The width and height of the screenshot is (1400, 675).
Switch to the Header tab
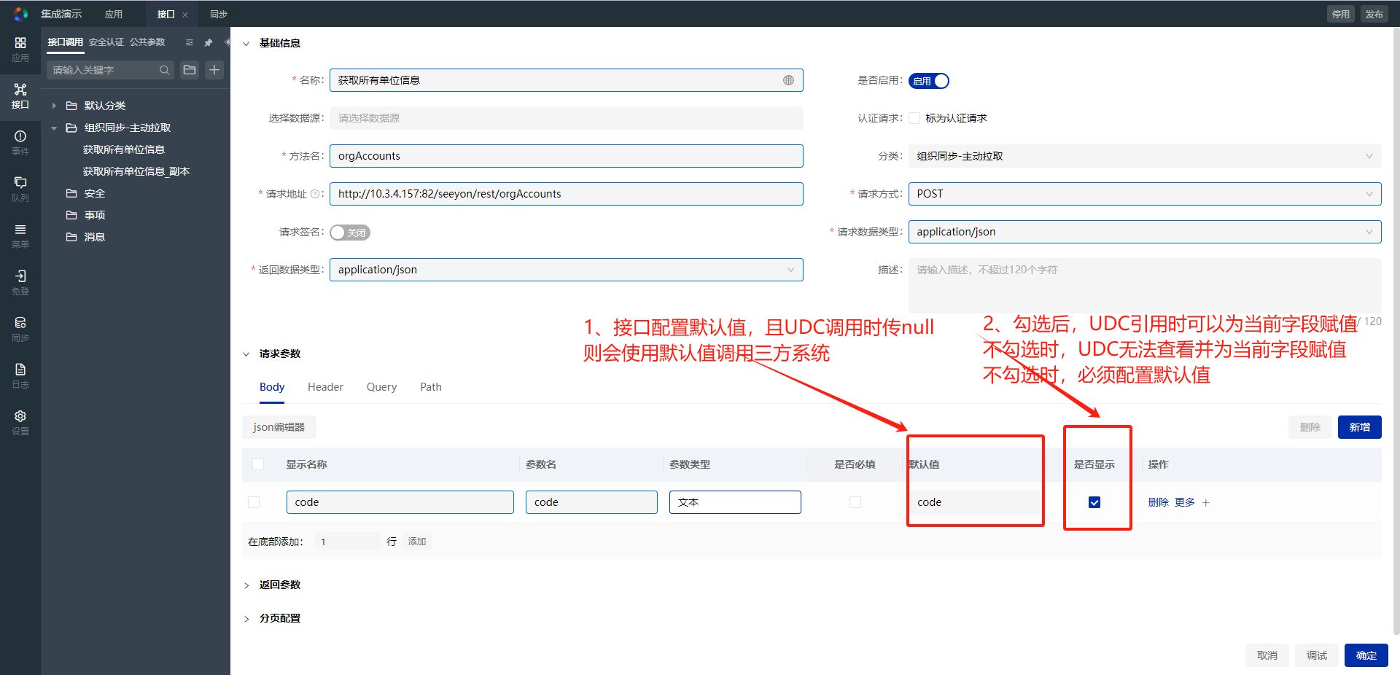pos(325,387)
